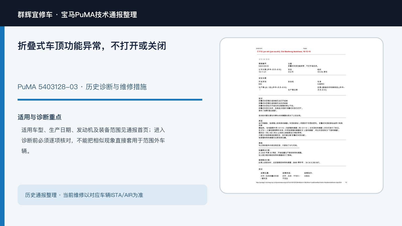Click the PuMA 5403128-03 subtitle line
Screen dimensions: 402x226
(82, 87)
